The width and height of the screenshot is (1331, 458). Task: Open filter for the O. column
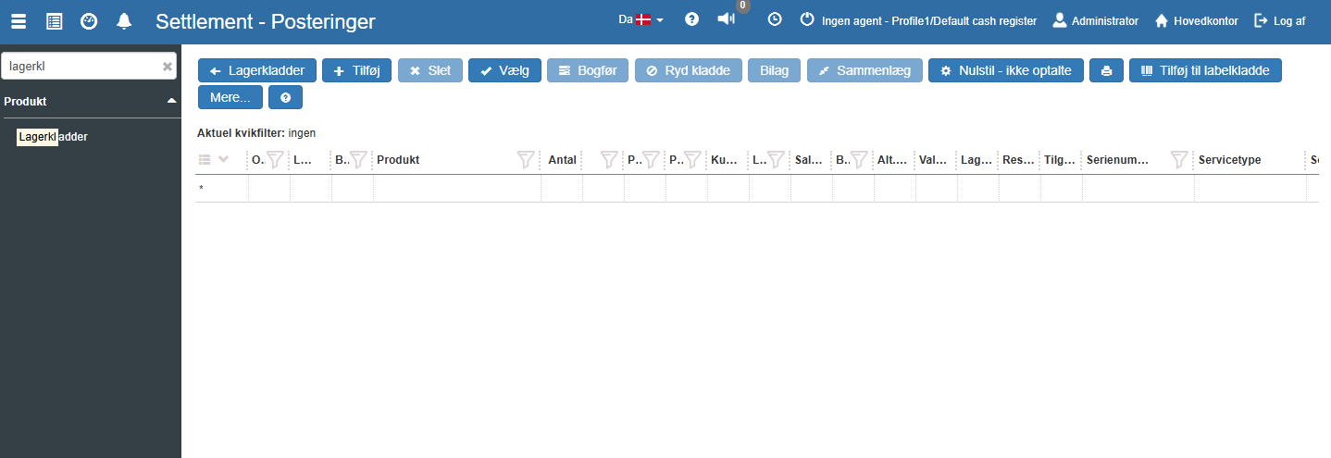pos(275,160)
